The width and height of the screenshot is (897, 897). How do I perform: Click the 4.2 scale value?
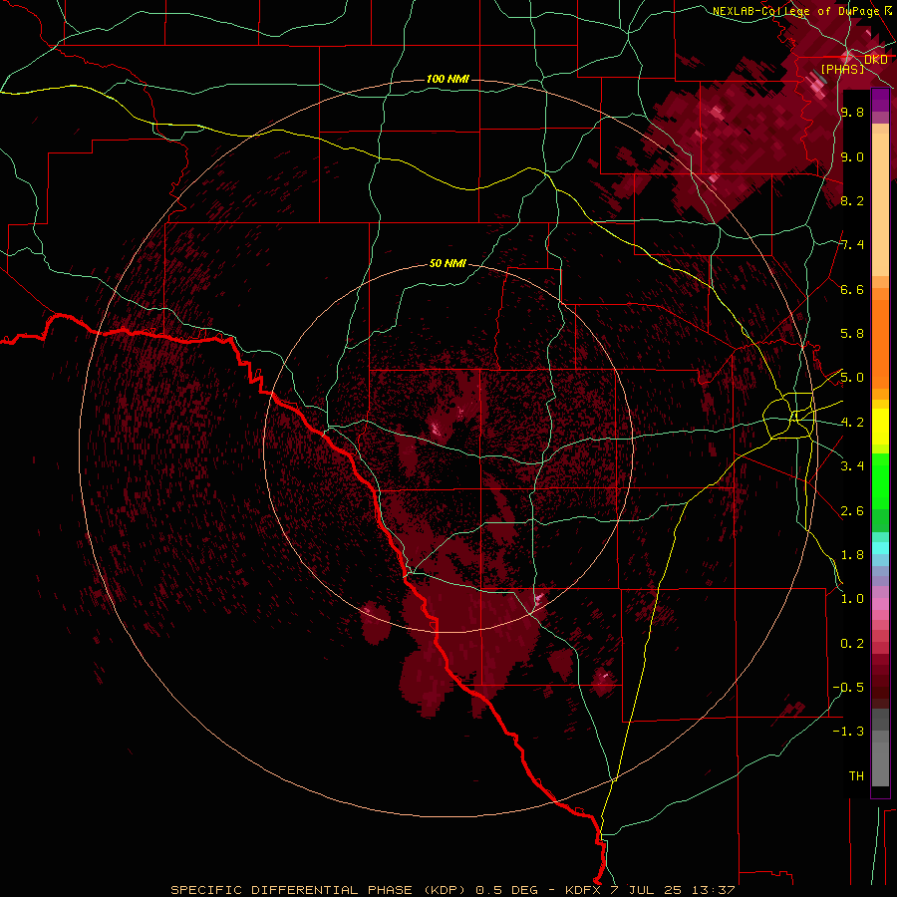tap(852, 423)
